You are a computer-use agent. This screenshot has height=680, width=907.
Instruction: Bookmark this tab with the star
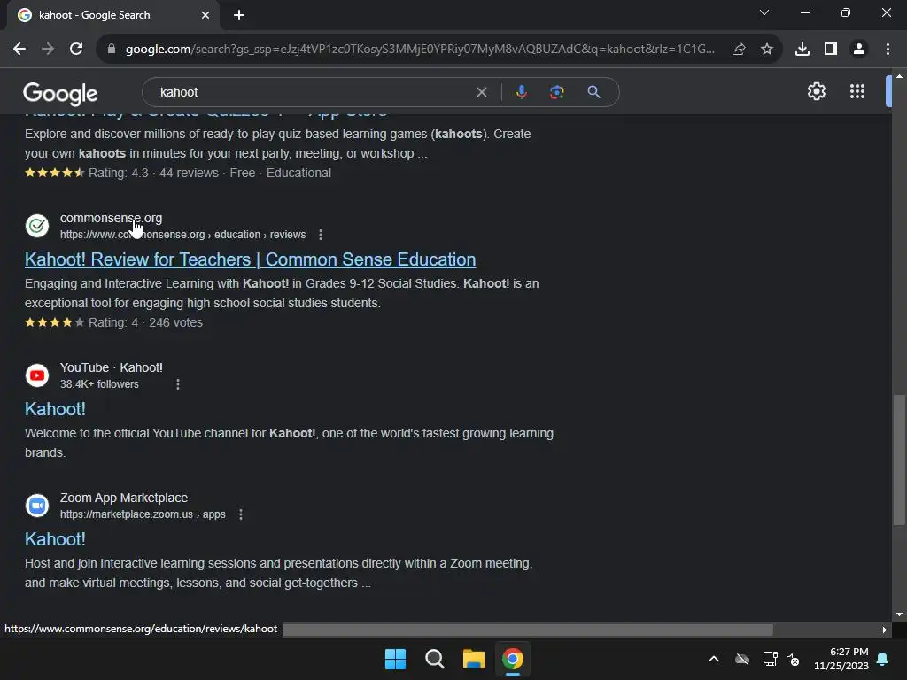tap(767, 50)
